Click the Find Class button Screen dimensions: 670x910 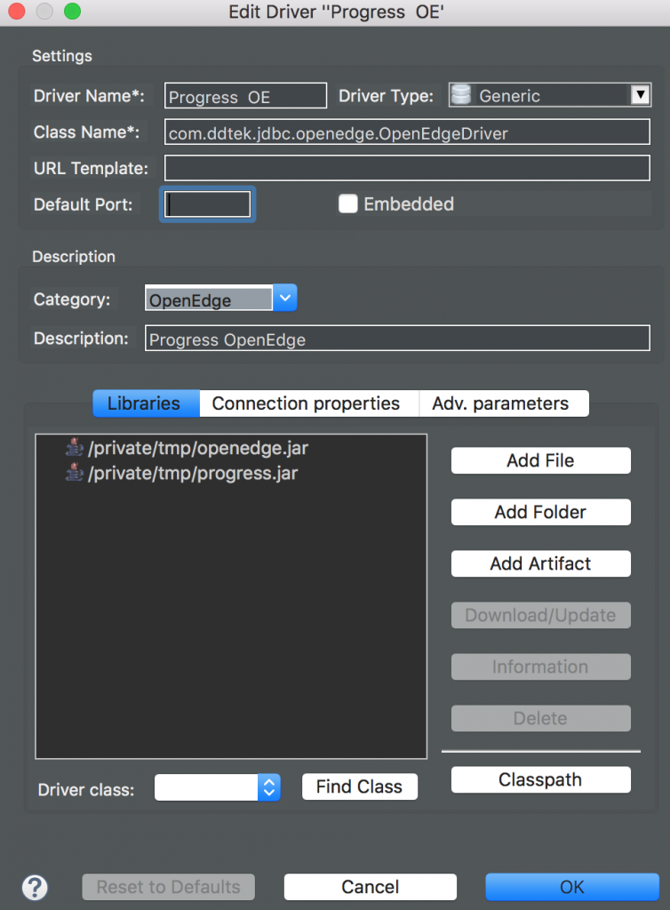click(x=360, y=786)
